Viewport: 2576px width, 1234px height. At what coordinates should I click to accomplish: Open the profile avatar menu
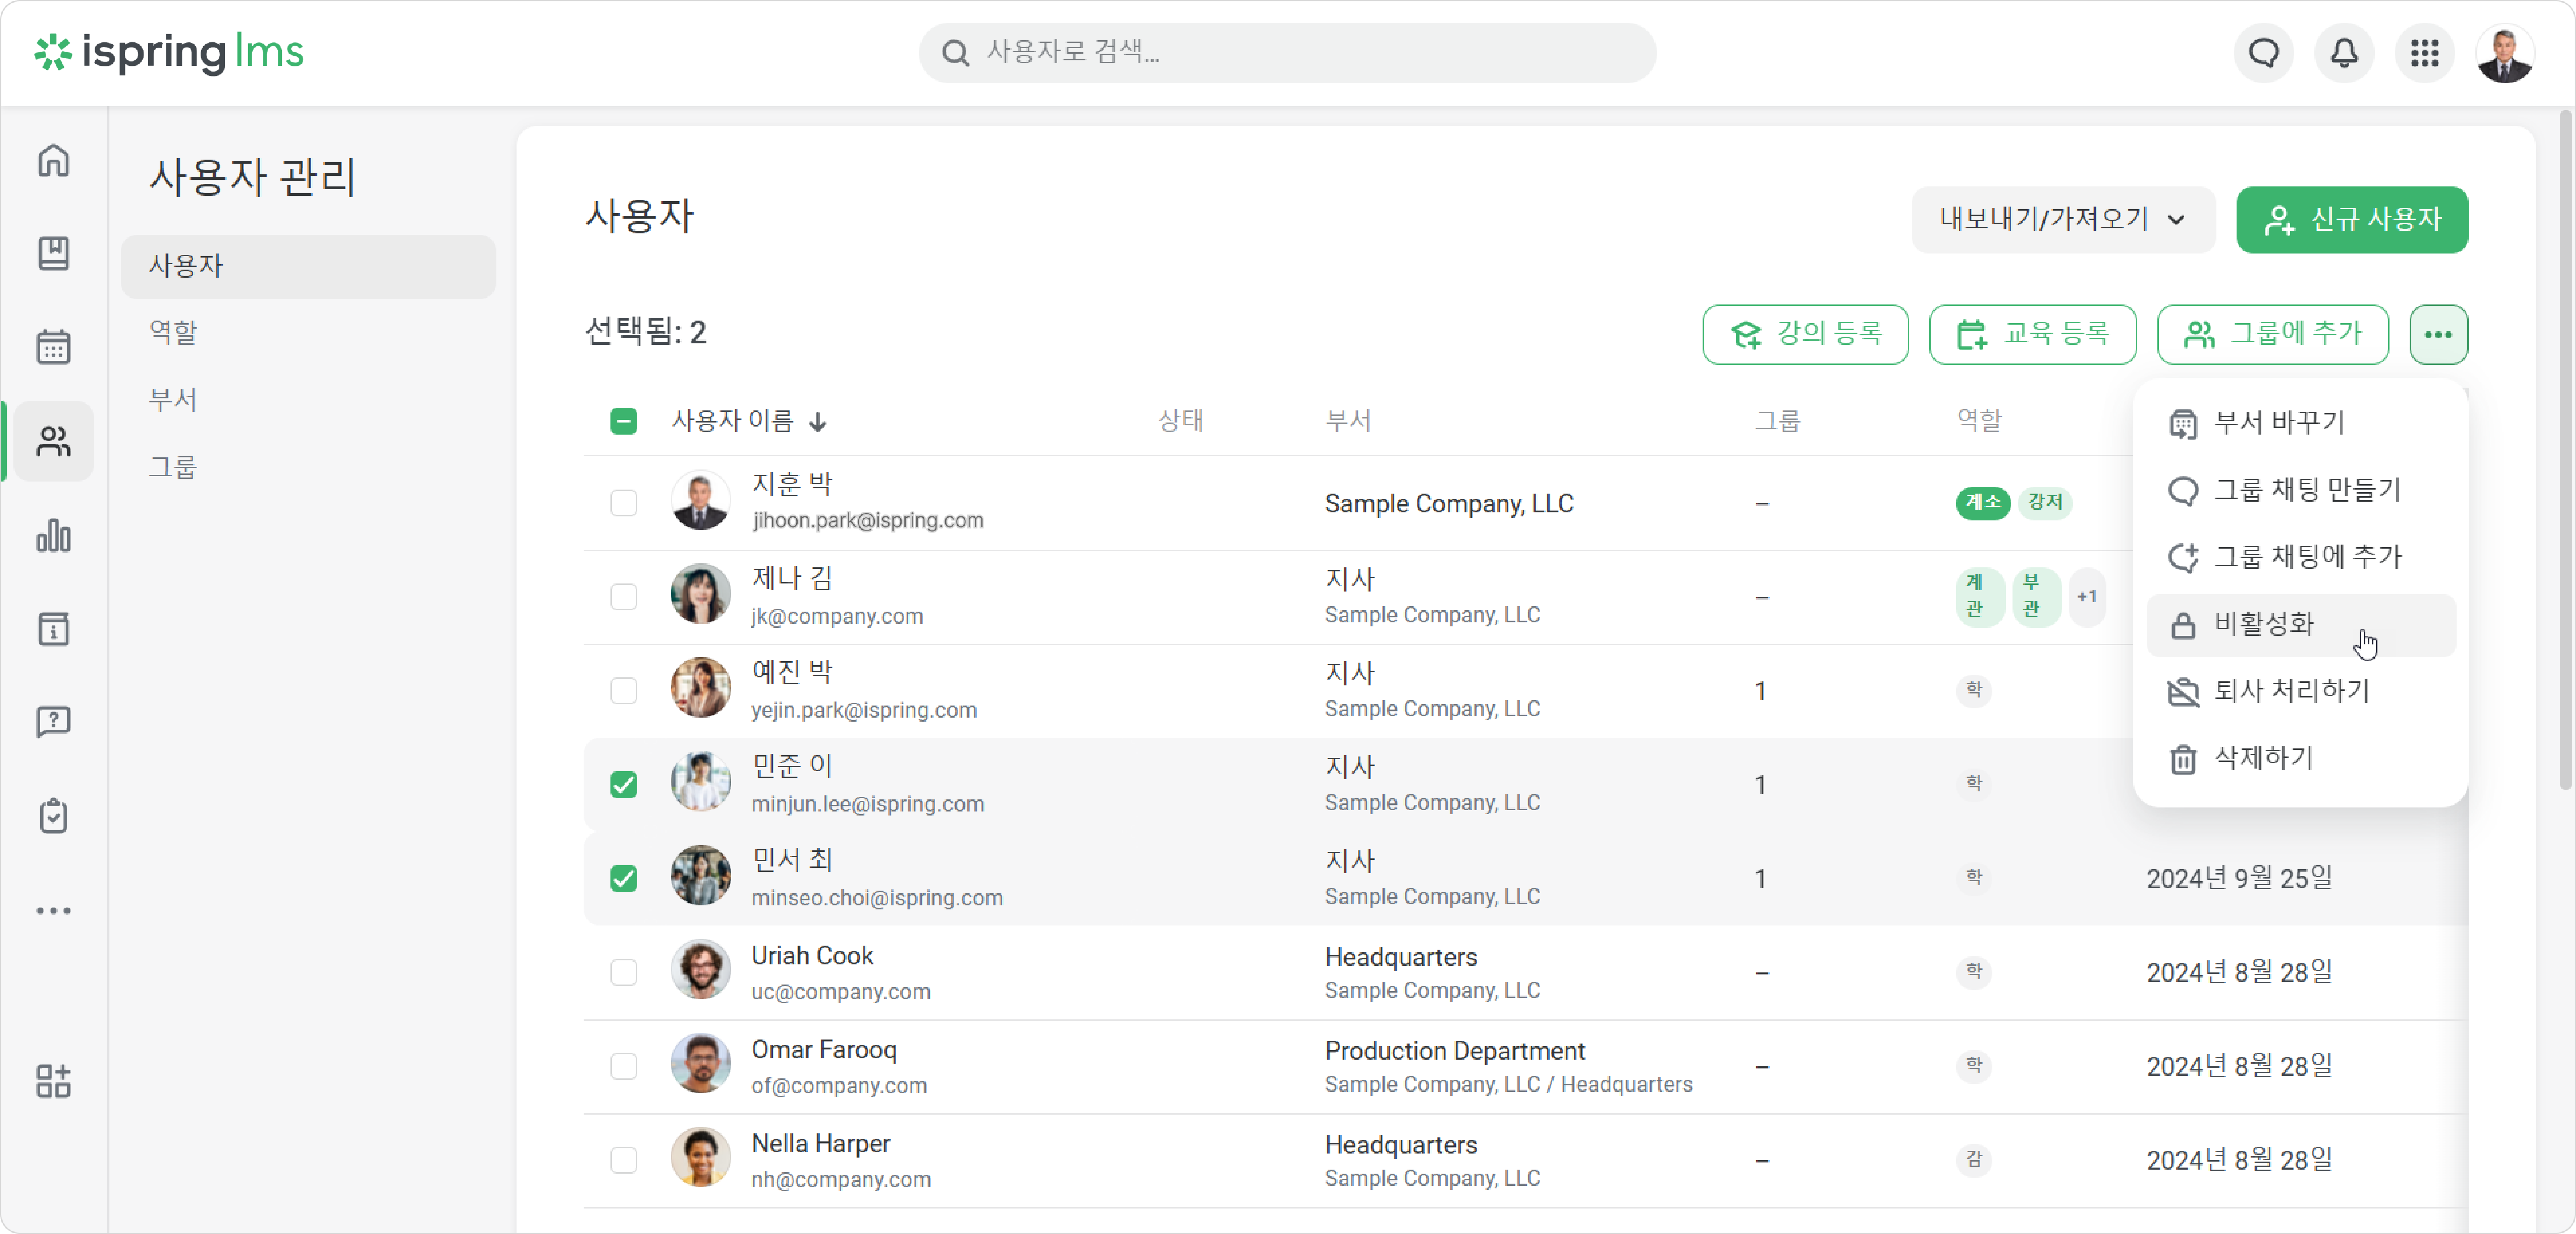click(x=2505, y=53)
